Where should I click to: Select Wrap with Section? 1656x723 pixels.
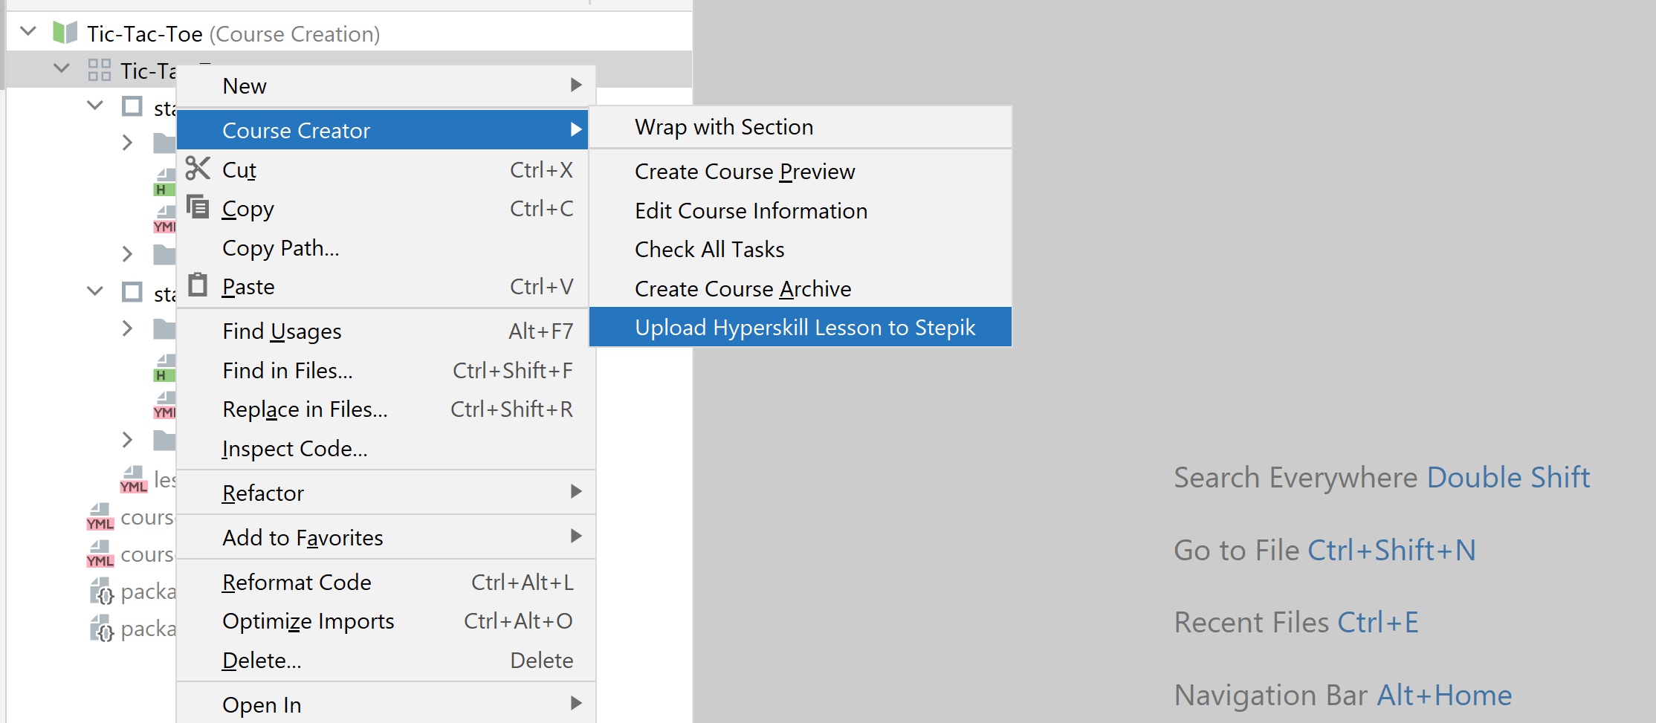[724, 127]
